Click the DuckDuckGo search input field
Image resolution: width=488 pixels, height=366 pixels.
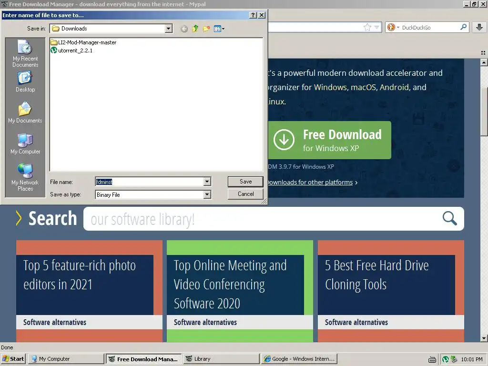(x=429, y=27)
